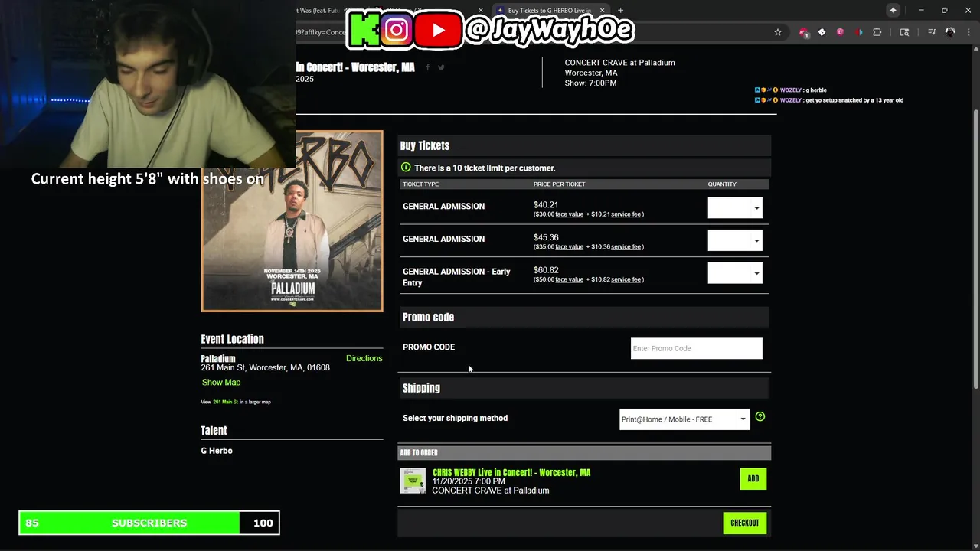Click face value link under $45.36

tap(569, 247)
